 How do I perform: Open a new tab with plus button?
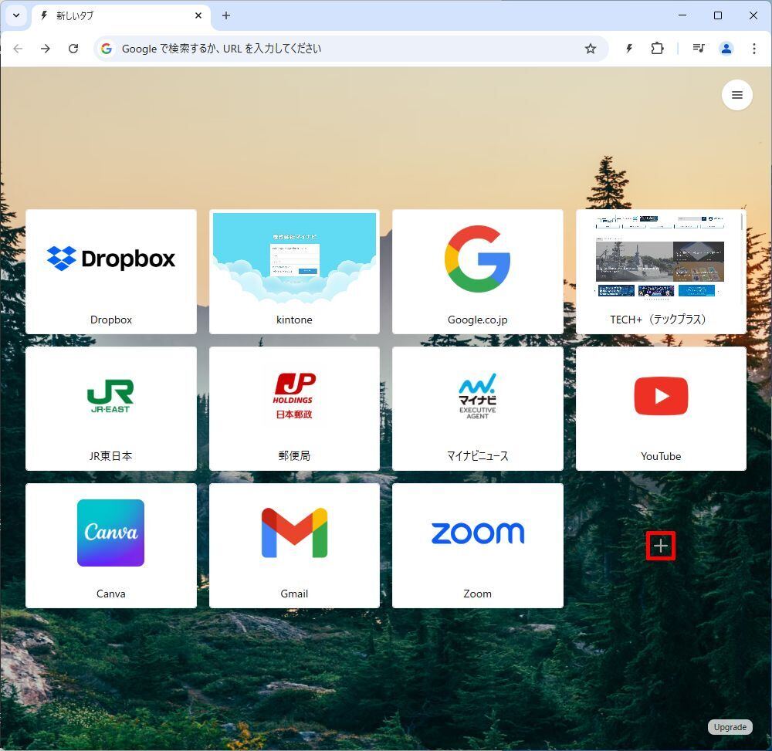tap(226, 15)
